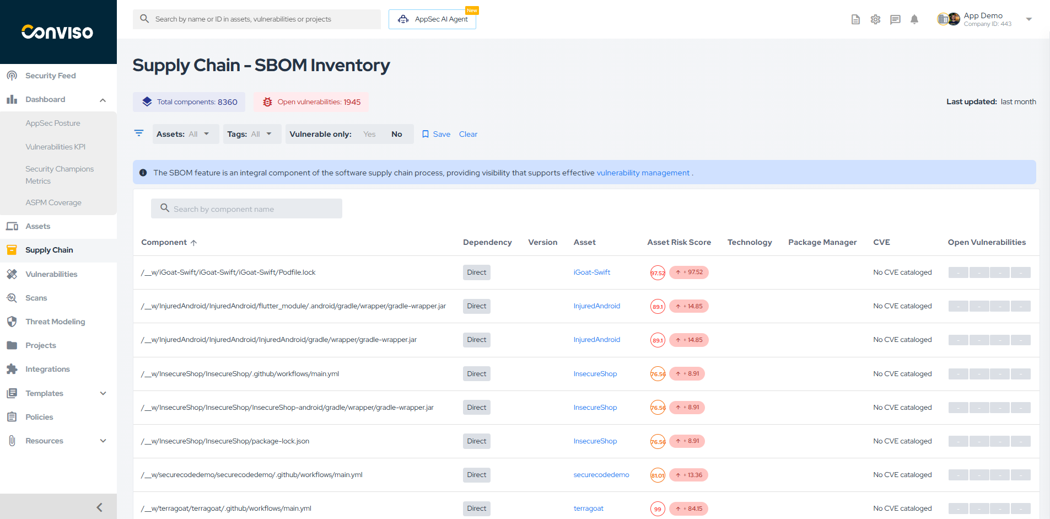Expand the Templates section

pyautogui.click(x=44, y=393)
